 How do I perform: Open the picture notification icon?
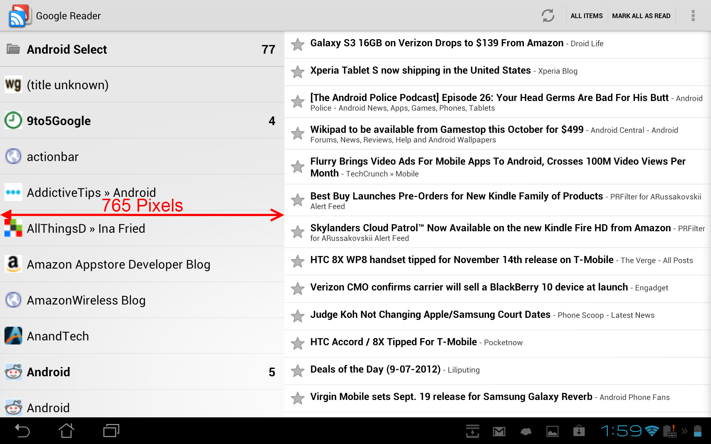553,431
